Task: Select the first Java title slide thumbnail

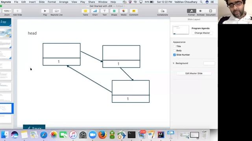Action: tap(6, 22)
